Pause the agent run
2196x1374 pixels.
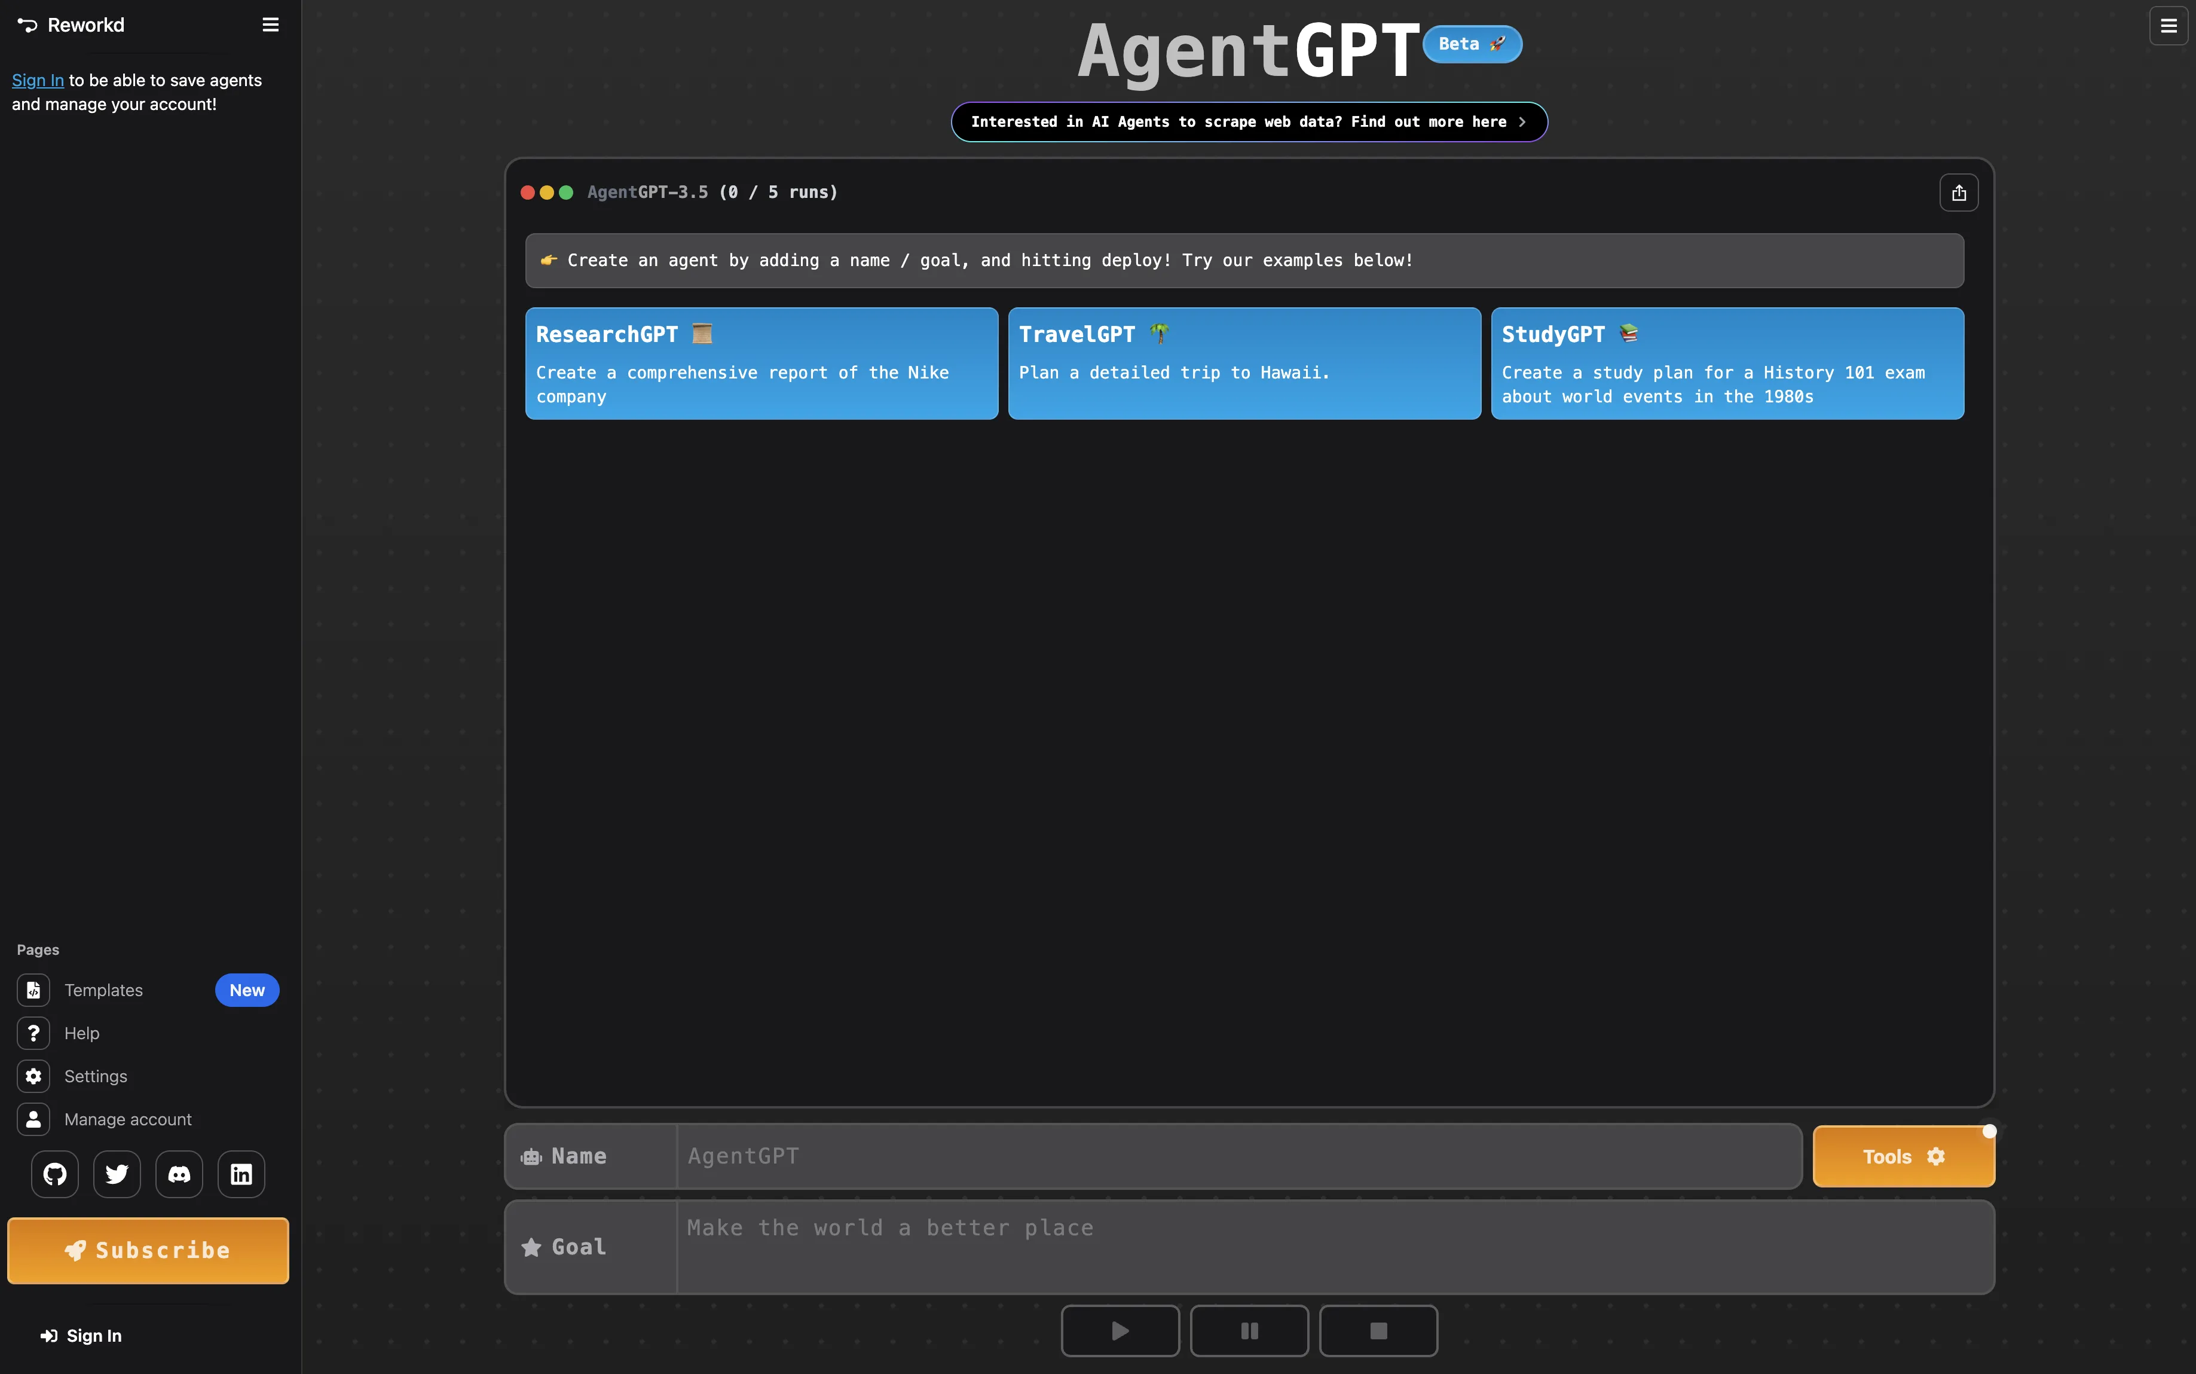[1249, 1330]
